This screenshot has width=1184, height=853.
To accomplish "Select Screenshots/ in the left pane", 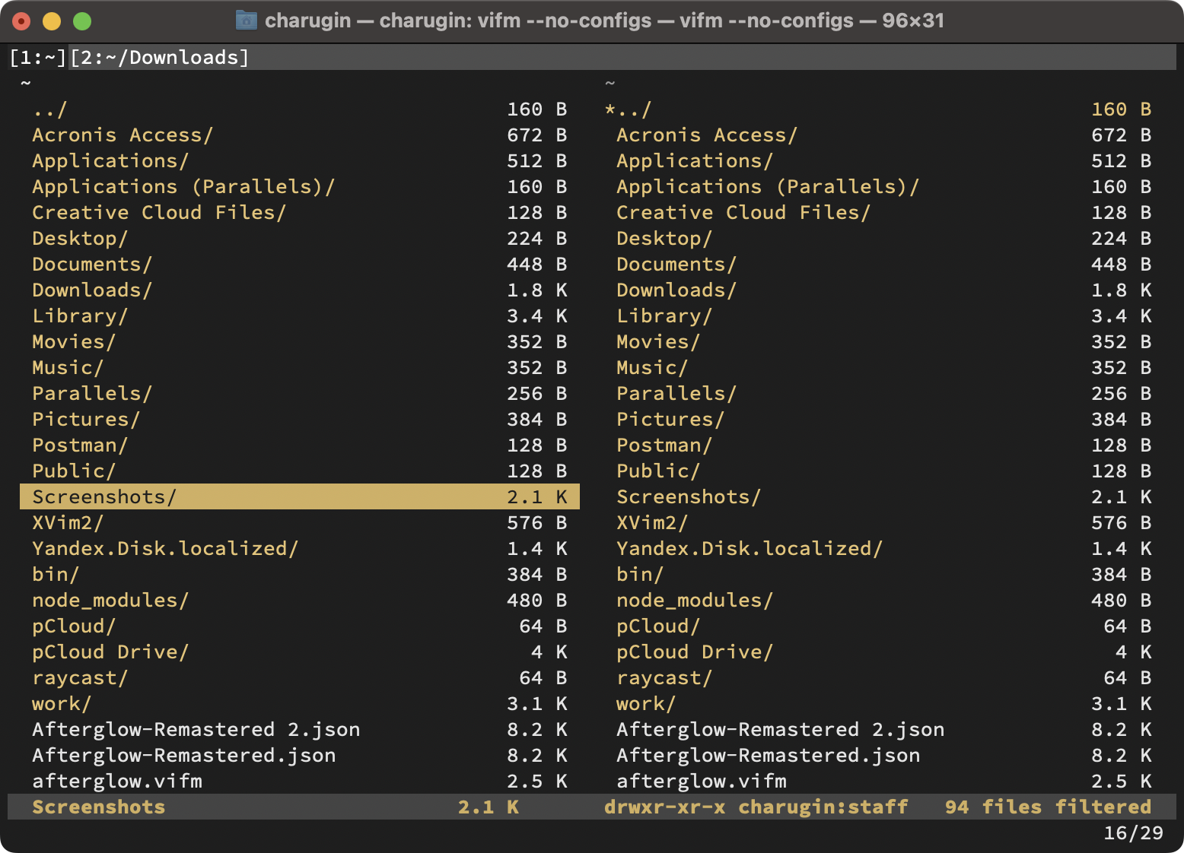I will pyautogui.click(x=300, y=496).
